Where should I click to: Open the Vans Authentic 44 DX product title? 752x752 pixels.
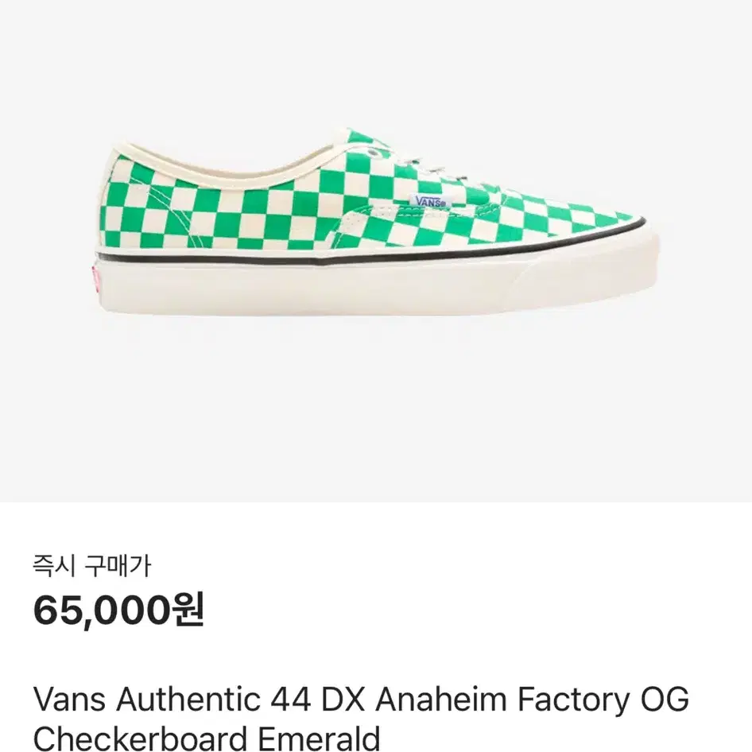[x=361, y=719]
